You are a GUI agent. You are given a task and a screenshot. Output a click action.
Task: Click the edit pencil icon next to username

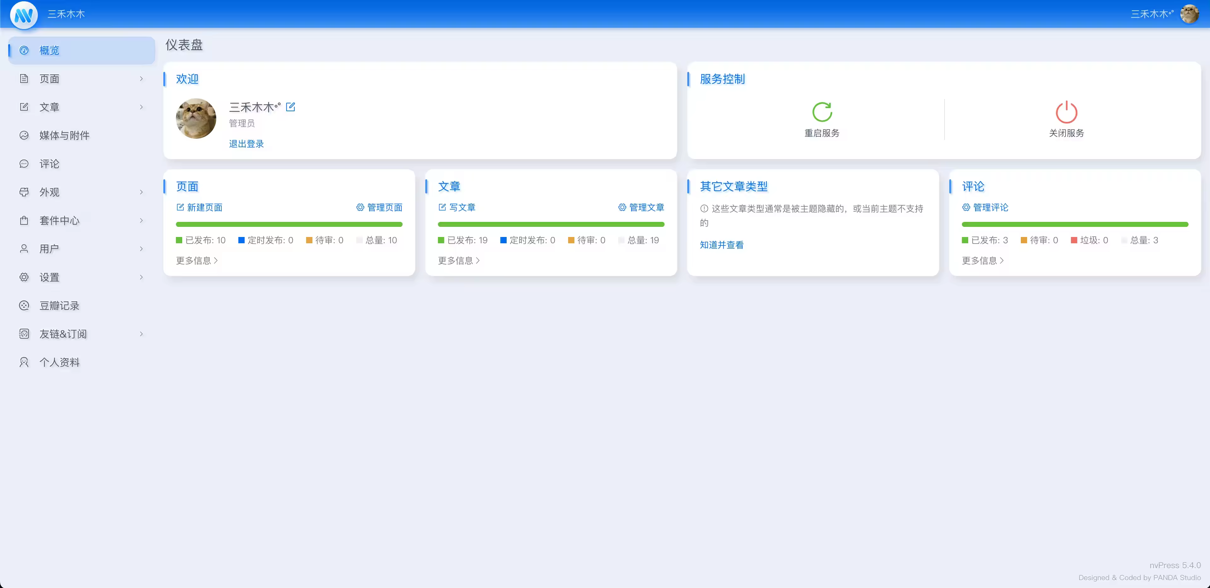291,107
